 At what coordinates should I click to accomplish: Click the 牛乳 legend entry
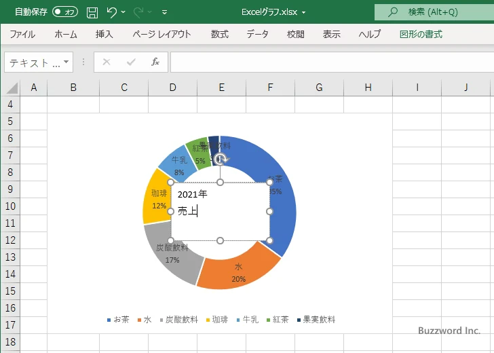[247, 320]
